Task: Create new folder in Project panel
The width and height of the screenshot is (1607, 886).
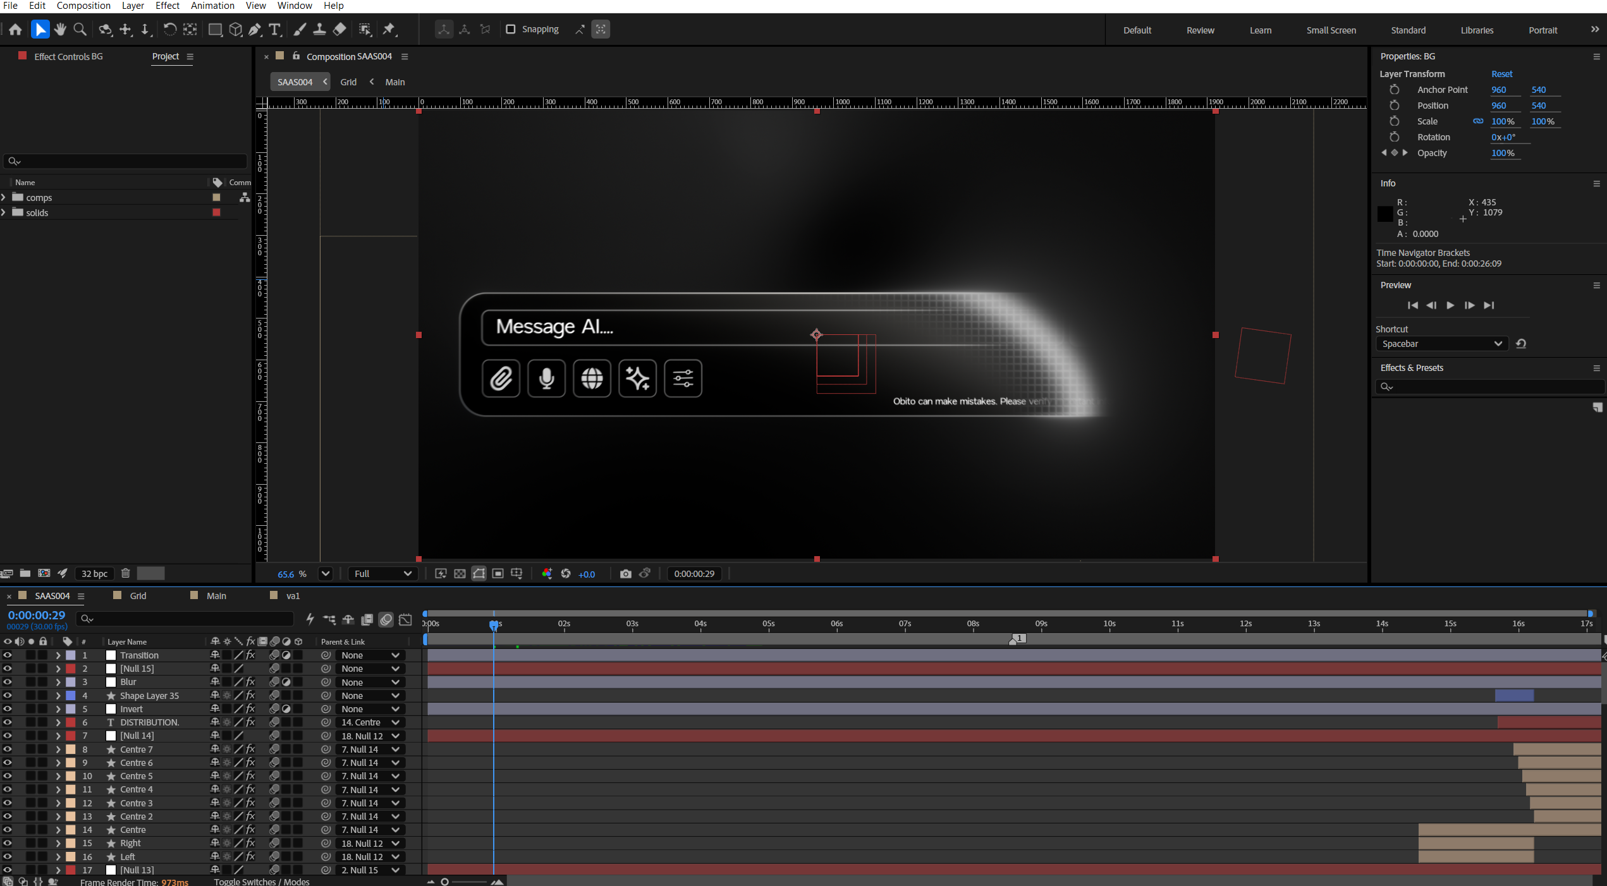Action: point(25,573)
